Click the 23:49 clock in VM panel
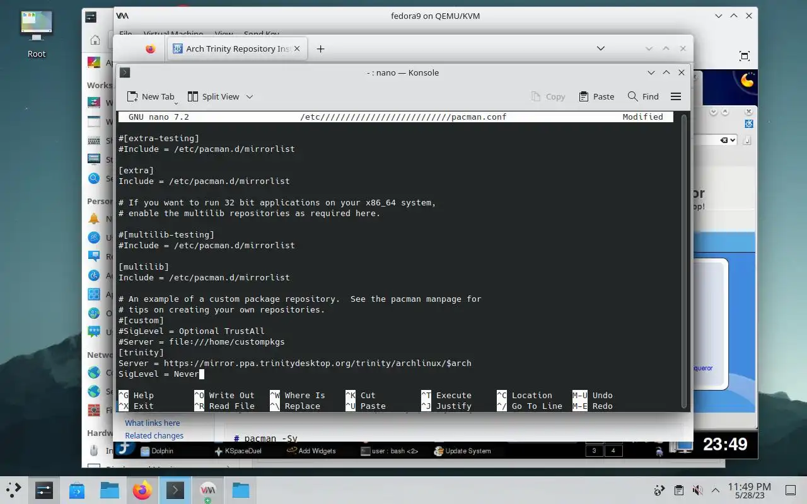This screenshot has height=504, width=807. pos(725,444)
